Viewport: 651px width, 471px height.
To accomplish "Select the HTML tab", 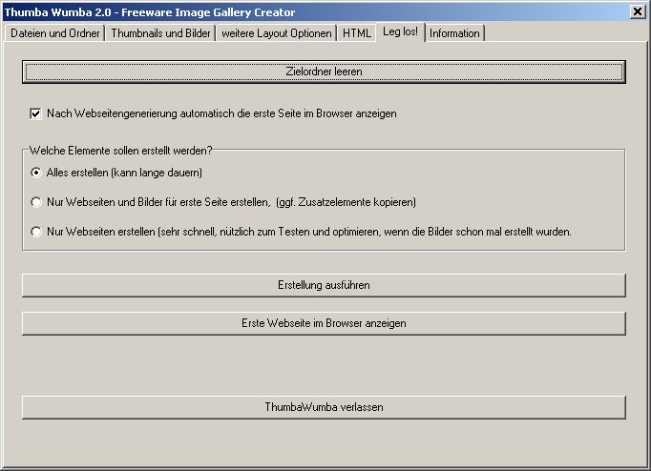I will click(357, 33).
